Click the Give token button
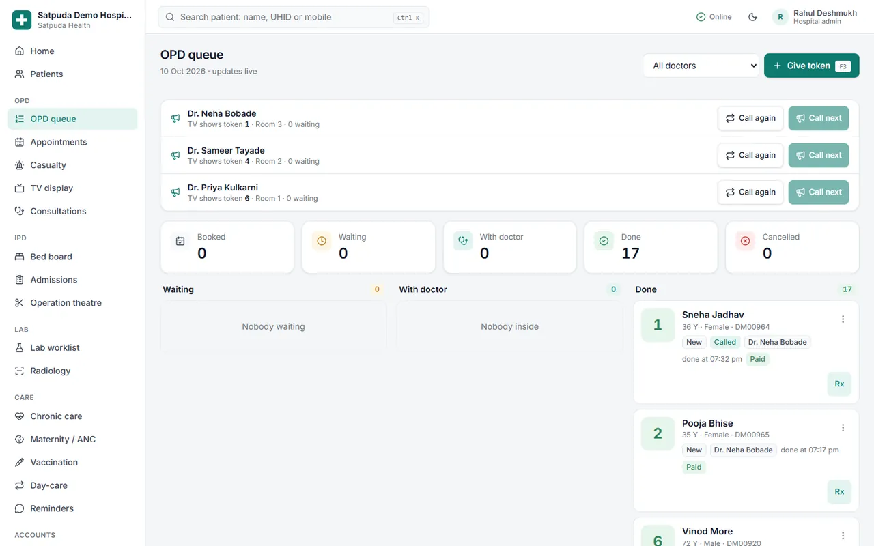This screenshot has height=546, width=874. 811,66
